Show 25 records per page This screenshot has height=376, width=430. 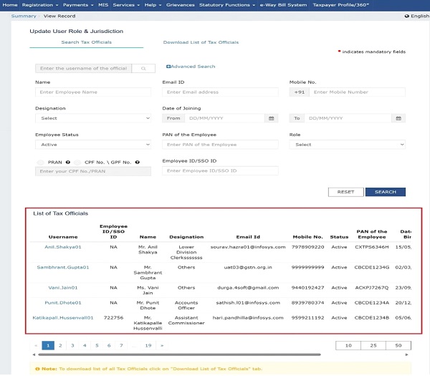click(x=373, y=346)
